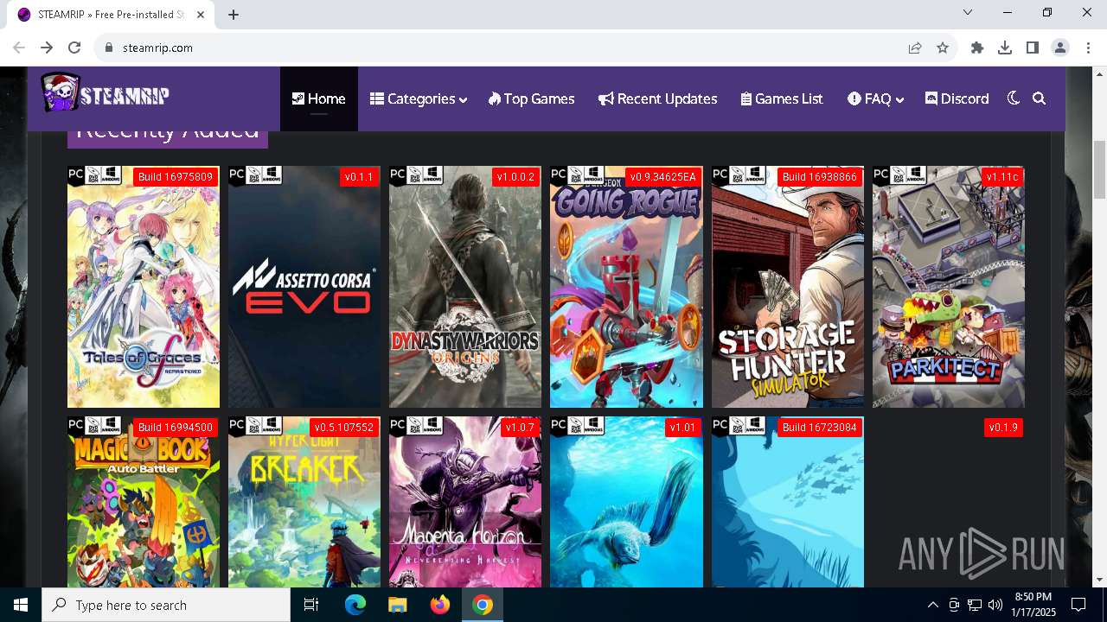Click the v1.0.7 version badge
The width and height of the screenshot is (1107, 622).
coord(520,428)
